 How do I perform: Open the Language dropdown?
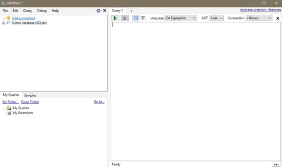tap(181, 18)
